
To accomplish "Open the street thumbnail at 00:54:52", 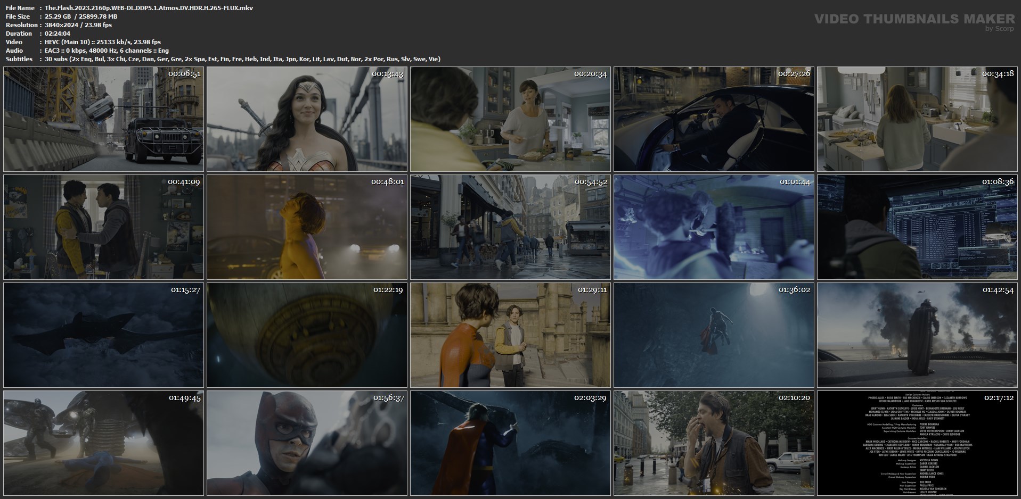I will point(510,227).
